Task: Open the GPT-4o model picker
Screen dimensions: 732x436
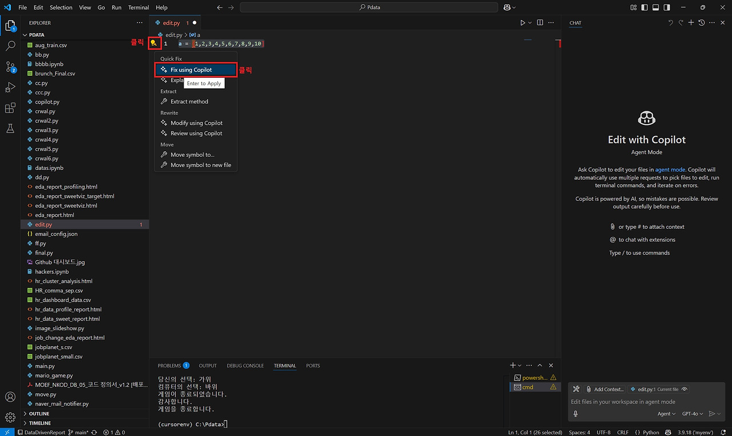Action: (x=692, y=414)
